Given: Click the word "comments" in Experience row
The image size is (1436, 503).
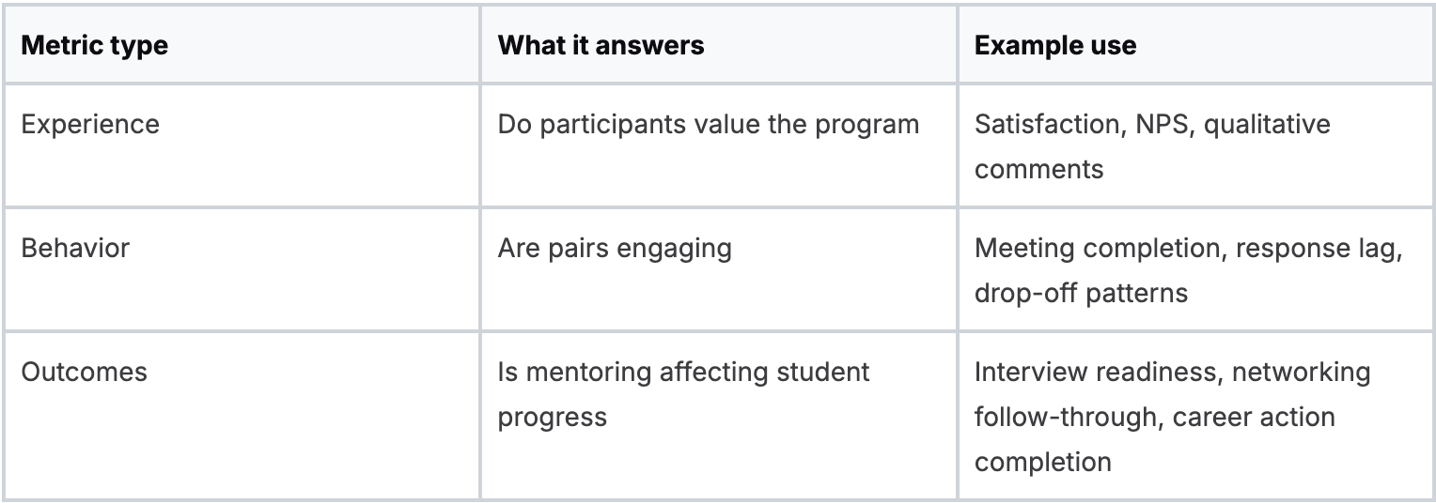Looking at the screenshot, I should point(1038,169).
